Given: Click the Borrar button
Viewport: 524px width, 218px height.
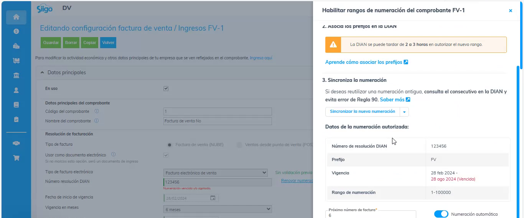Looking at the screenshot, I should click(71, 42).
